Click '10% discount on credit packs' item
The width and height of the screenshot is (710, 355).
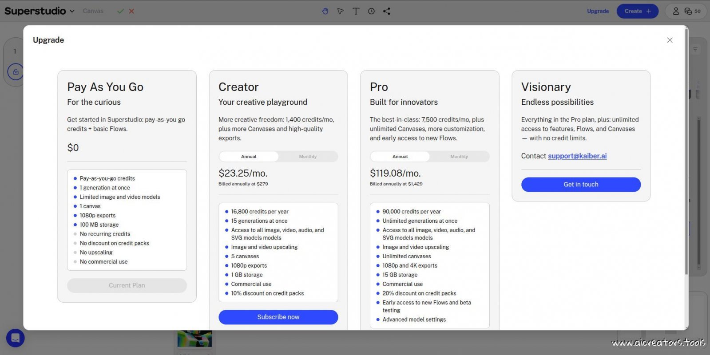tap(267, 293)
